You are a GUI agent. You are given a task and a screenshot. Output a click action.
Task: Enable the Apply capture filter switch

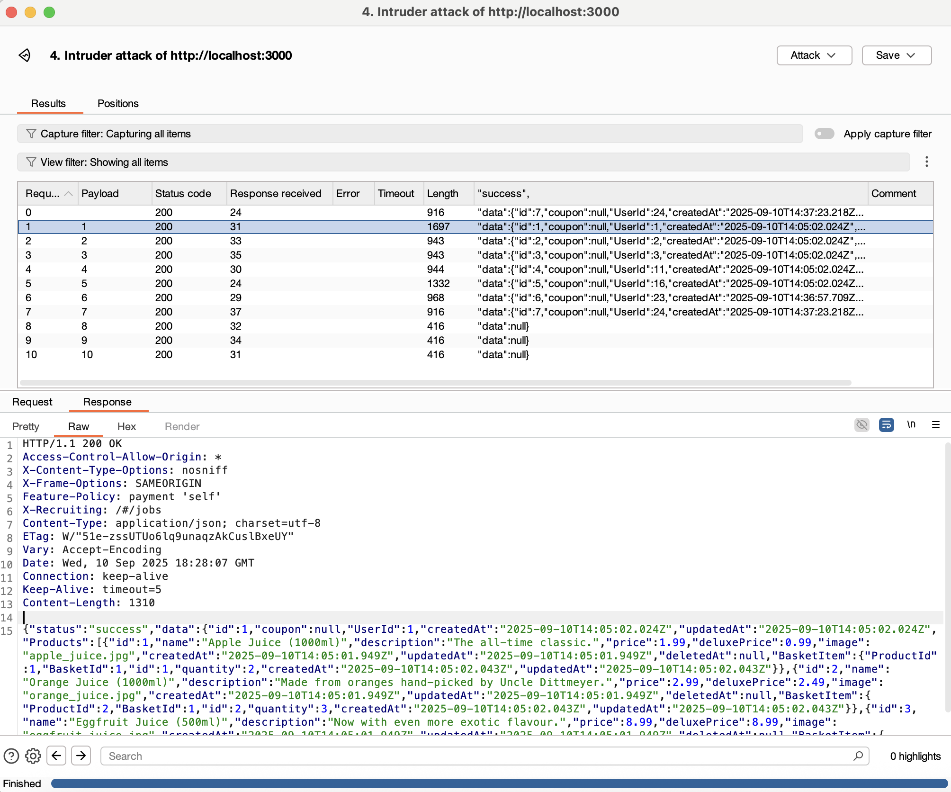click(x=824, y=134)
